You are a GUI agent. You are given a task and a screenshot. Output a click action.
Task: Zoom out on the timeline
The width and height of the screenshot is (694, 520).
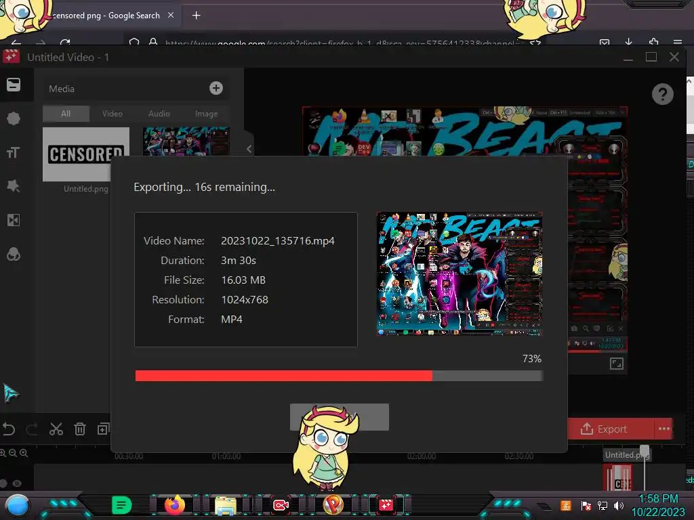[13, 453]
